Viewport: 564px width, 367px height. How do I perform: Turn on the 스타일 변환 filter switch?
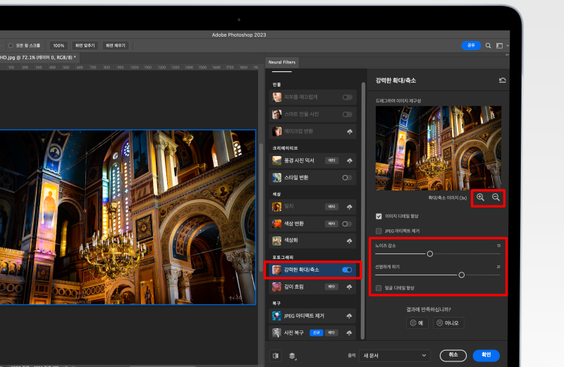point(347,178)
